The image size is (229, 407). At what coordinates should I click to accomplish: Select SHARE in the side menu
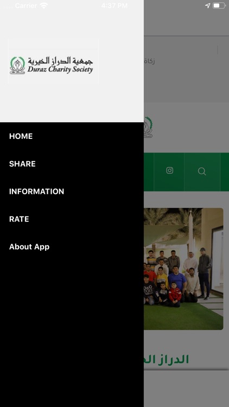pos(22,164)
